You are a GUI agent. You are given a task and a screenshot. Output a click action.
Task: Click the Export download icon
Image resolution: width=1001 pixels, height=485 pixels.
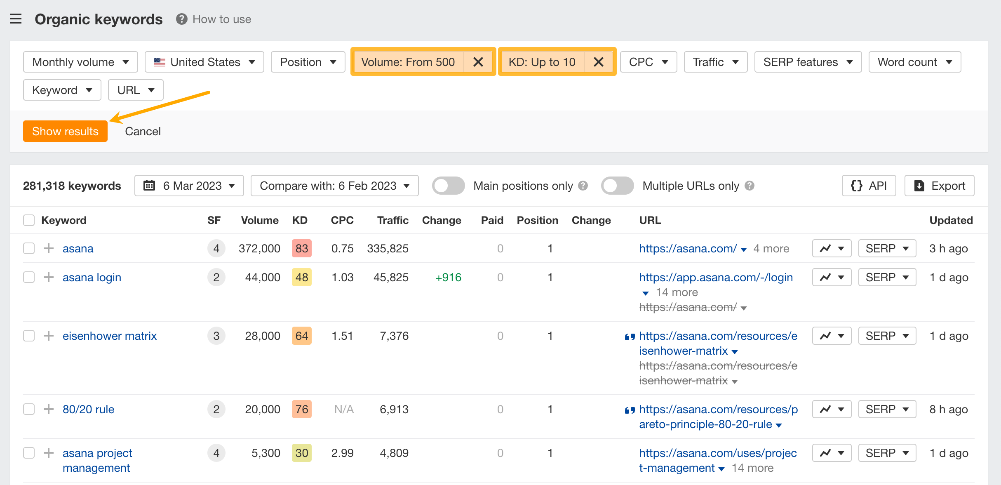(919, 186)
